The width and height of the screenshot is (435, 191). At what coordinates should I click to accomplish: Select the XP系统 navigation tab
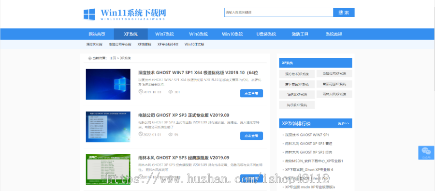pos(130,34)
